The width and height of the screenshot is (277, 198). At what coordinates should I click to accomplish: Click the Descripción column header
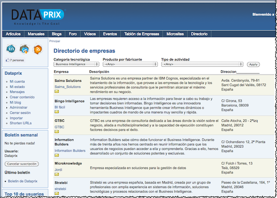pos(99,72)
